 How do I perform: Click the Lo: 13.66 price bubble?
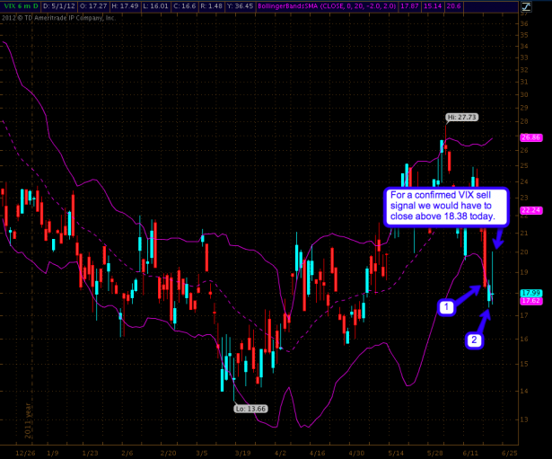(236, 407)
